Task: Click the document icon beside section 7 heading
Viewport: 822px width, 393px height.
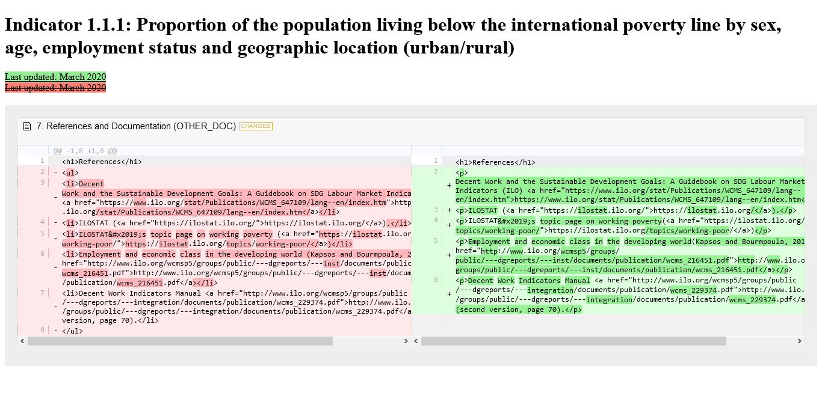Action: click(28, 126)
